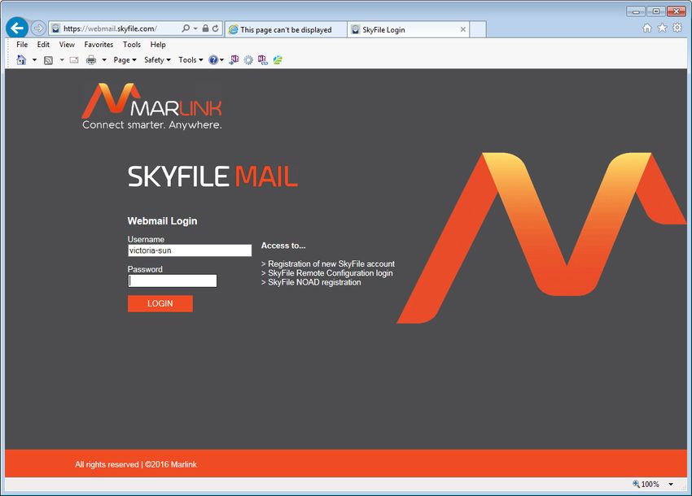Click the Marlink logo
692x496 pixels.
click(x=151, y=107)
